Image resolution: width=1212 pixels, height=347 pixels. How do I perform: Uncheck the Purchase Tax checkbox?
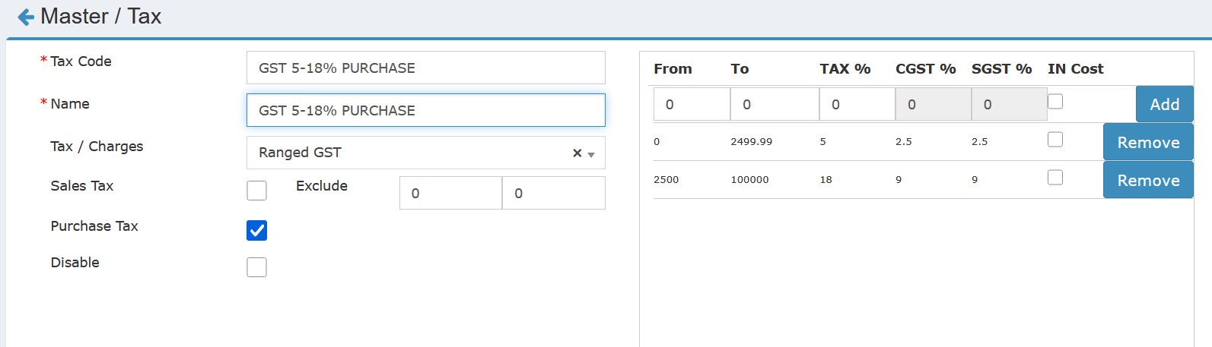256,230
